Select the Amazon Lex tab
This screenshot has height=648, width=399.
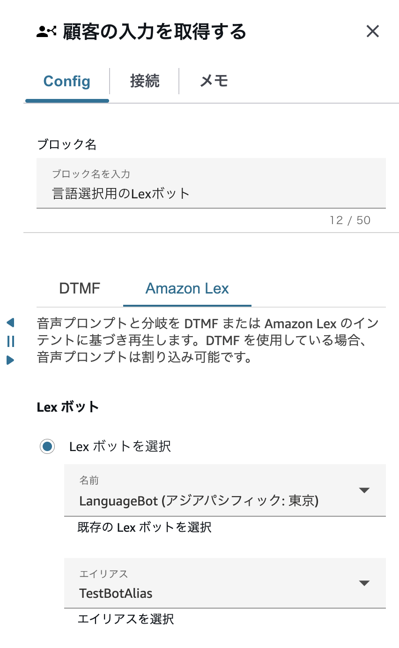click(187, 288)
